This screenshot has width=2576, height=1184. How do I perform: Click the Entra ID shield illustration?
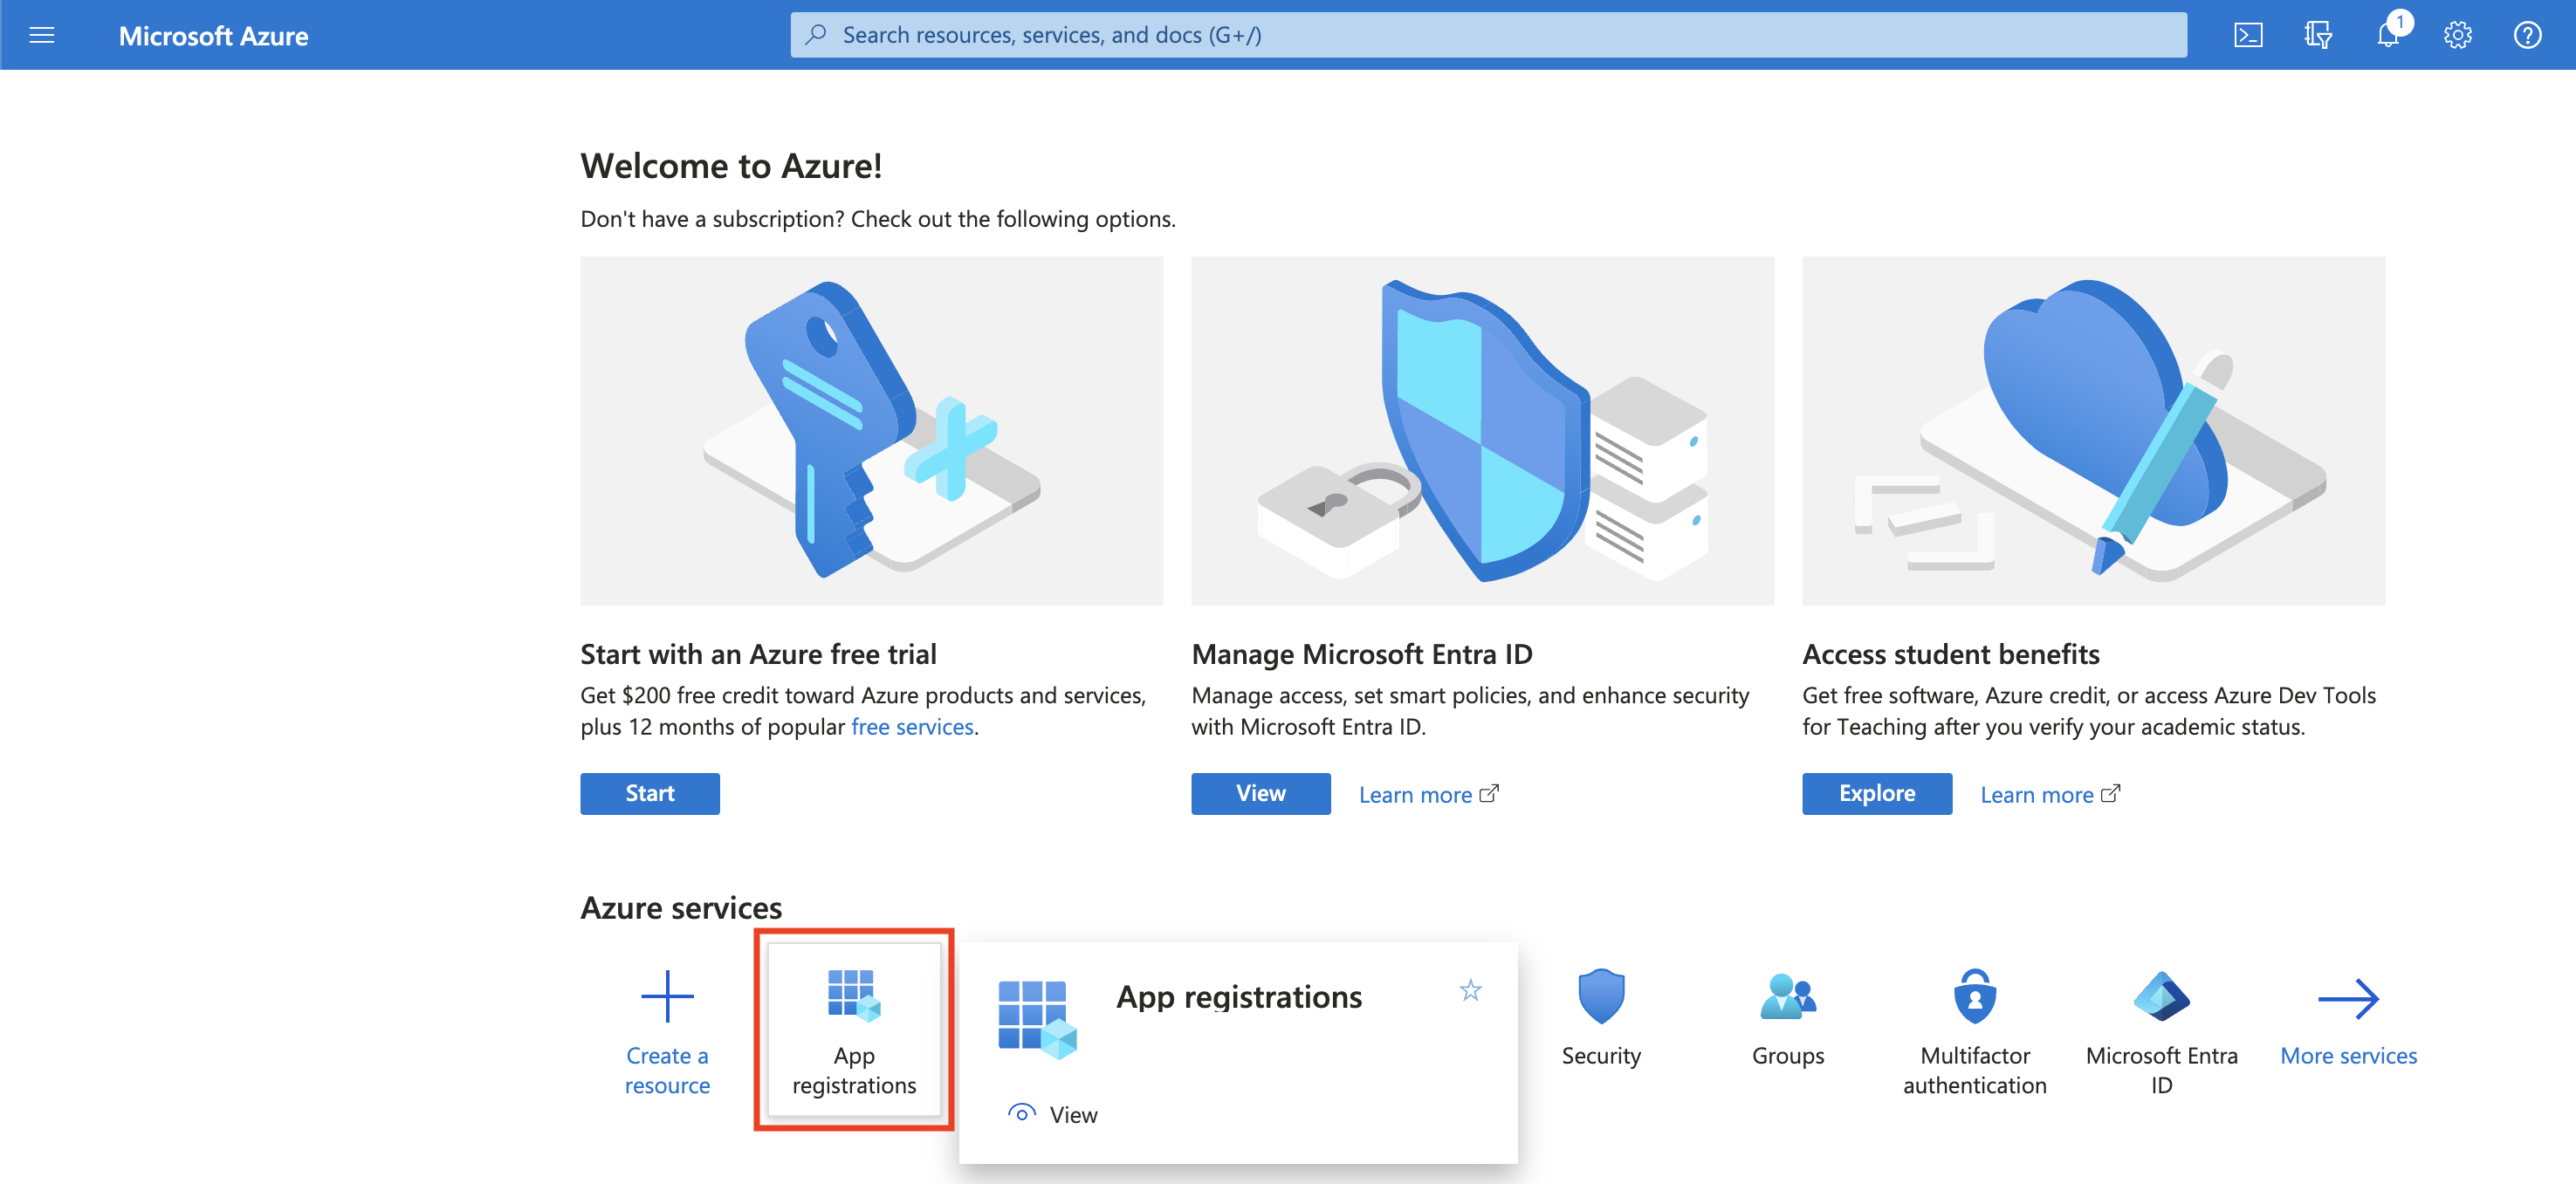[x=1482, y=431]
